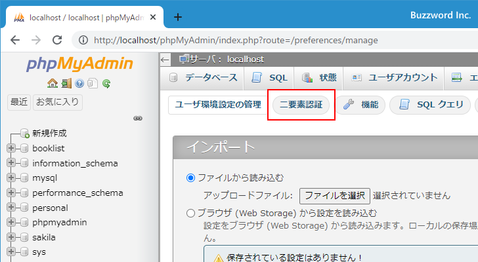Click the link chain icon in sidebar
The image size is (478, 262).
point(138,119)
